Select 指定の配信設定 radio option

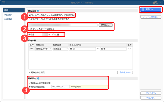(x=29, y=87)
